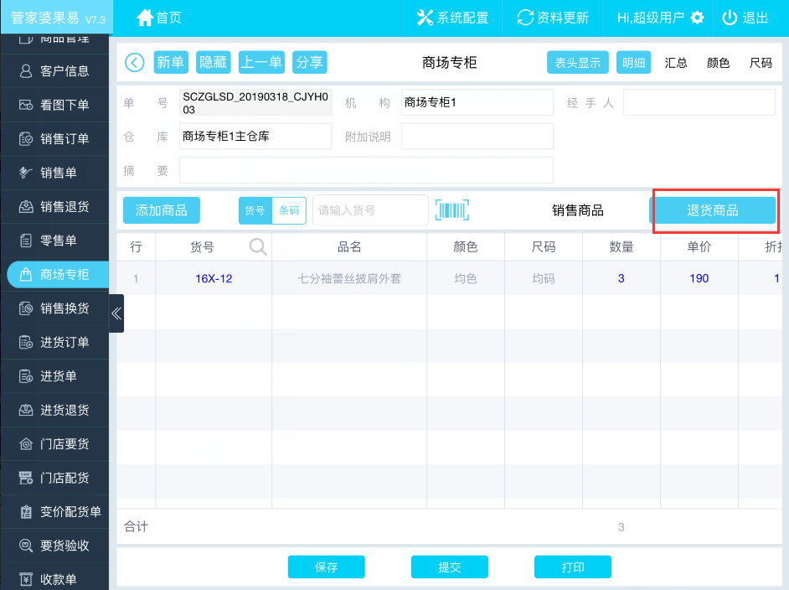This screenshot has height=590, width=789.
Task: Click the 摘要 input field
Action: tap(366, 170)
